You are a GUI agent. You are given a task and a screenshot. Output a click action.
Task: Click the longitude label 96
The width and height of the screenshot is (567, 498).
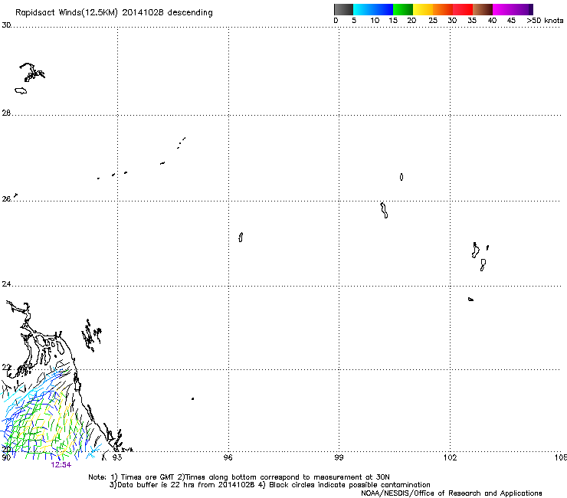228,457
